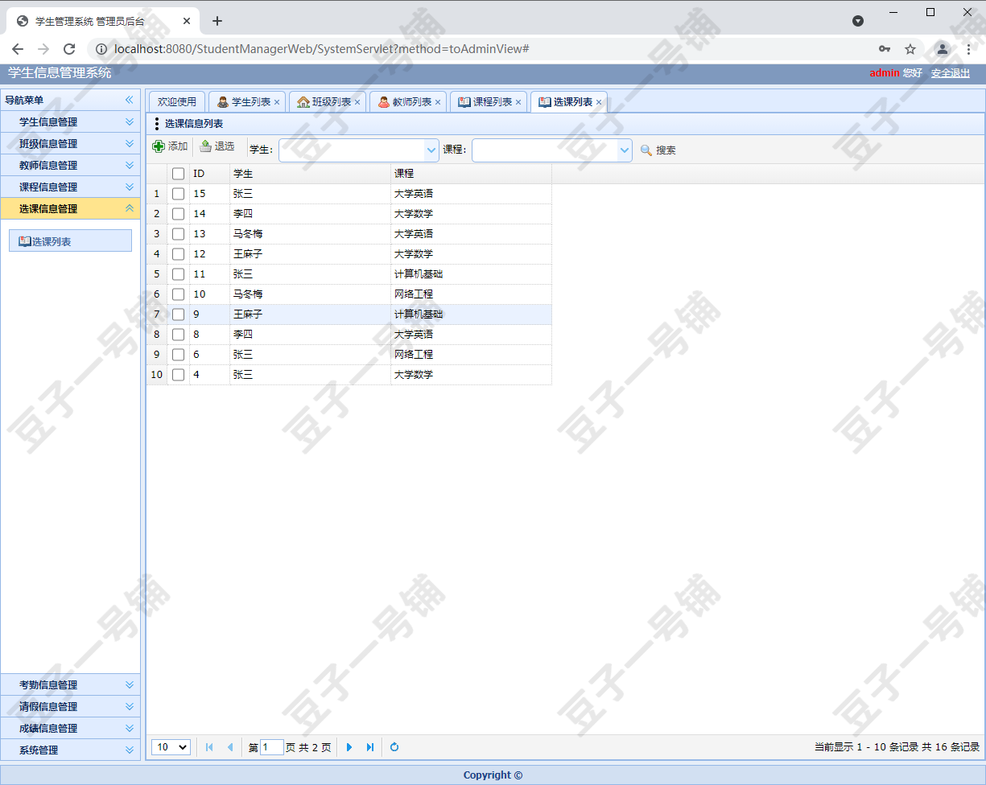Expand 教师信息管理 accordion section
The image size is (986, 785).
click(x=70, y=165)
